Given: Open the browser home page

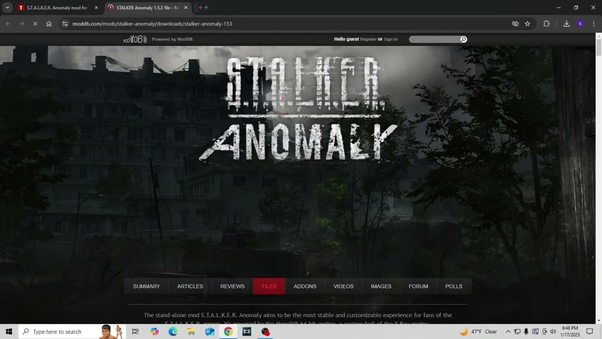Looking at the screenshot, I should [49, 24].
